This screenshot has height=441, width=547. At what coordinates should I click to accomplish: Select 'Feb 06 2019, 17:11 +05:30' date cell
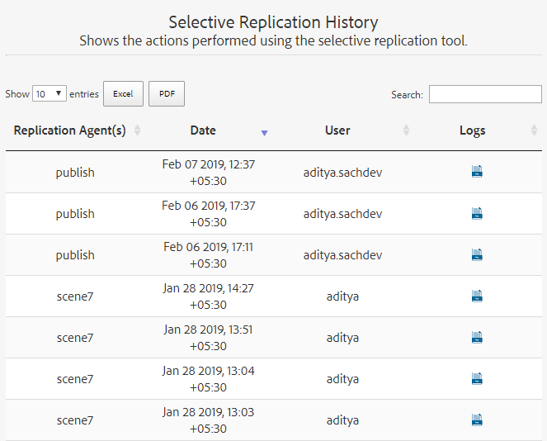tap(208, 255)
